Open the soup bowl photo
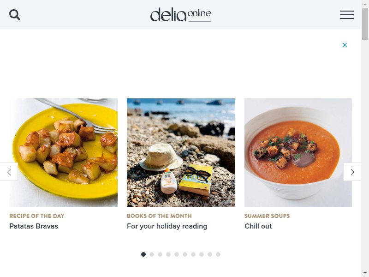The width and height of the screenshot is (369, 277). 298,153
